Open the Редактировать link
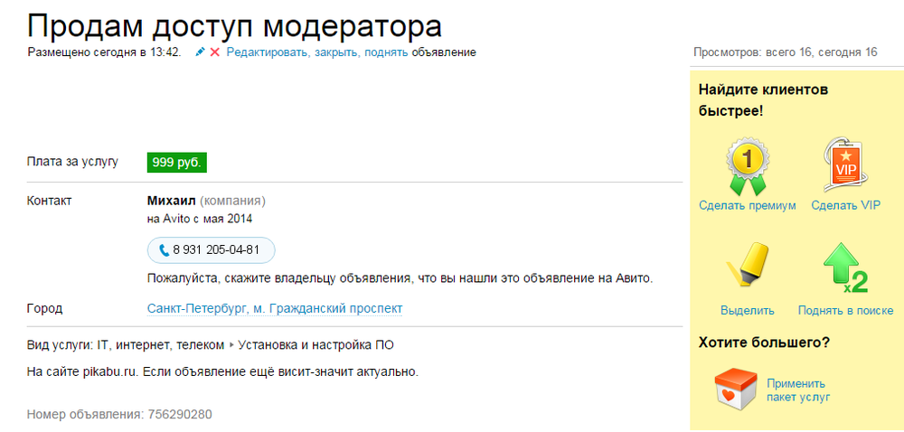This screenshot has width=904, height=432. coord(268,52)
